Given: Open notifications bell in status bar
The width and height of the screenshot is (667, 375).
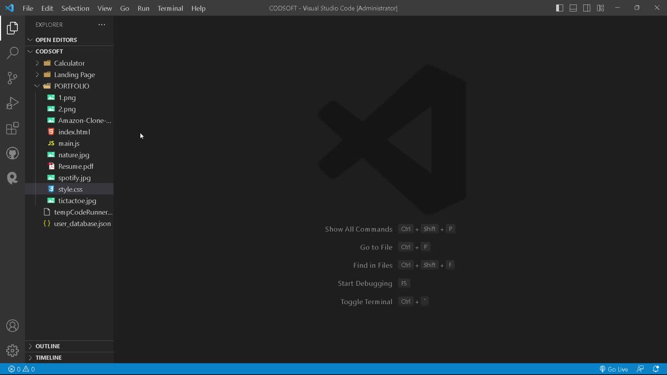Looking at the screenshot, I should (656, 369).
